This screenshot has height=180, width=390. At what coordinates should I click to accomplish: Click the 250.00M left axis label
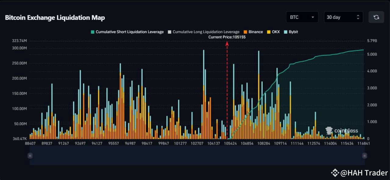pos(19,63)
